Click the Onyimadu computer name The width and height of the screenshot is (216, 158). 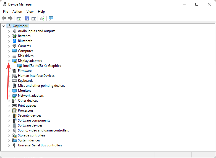point(20,26)
